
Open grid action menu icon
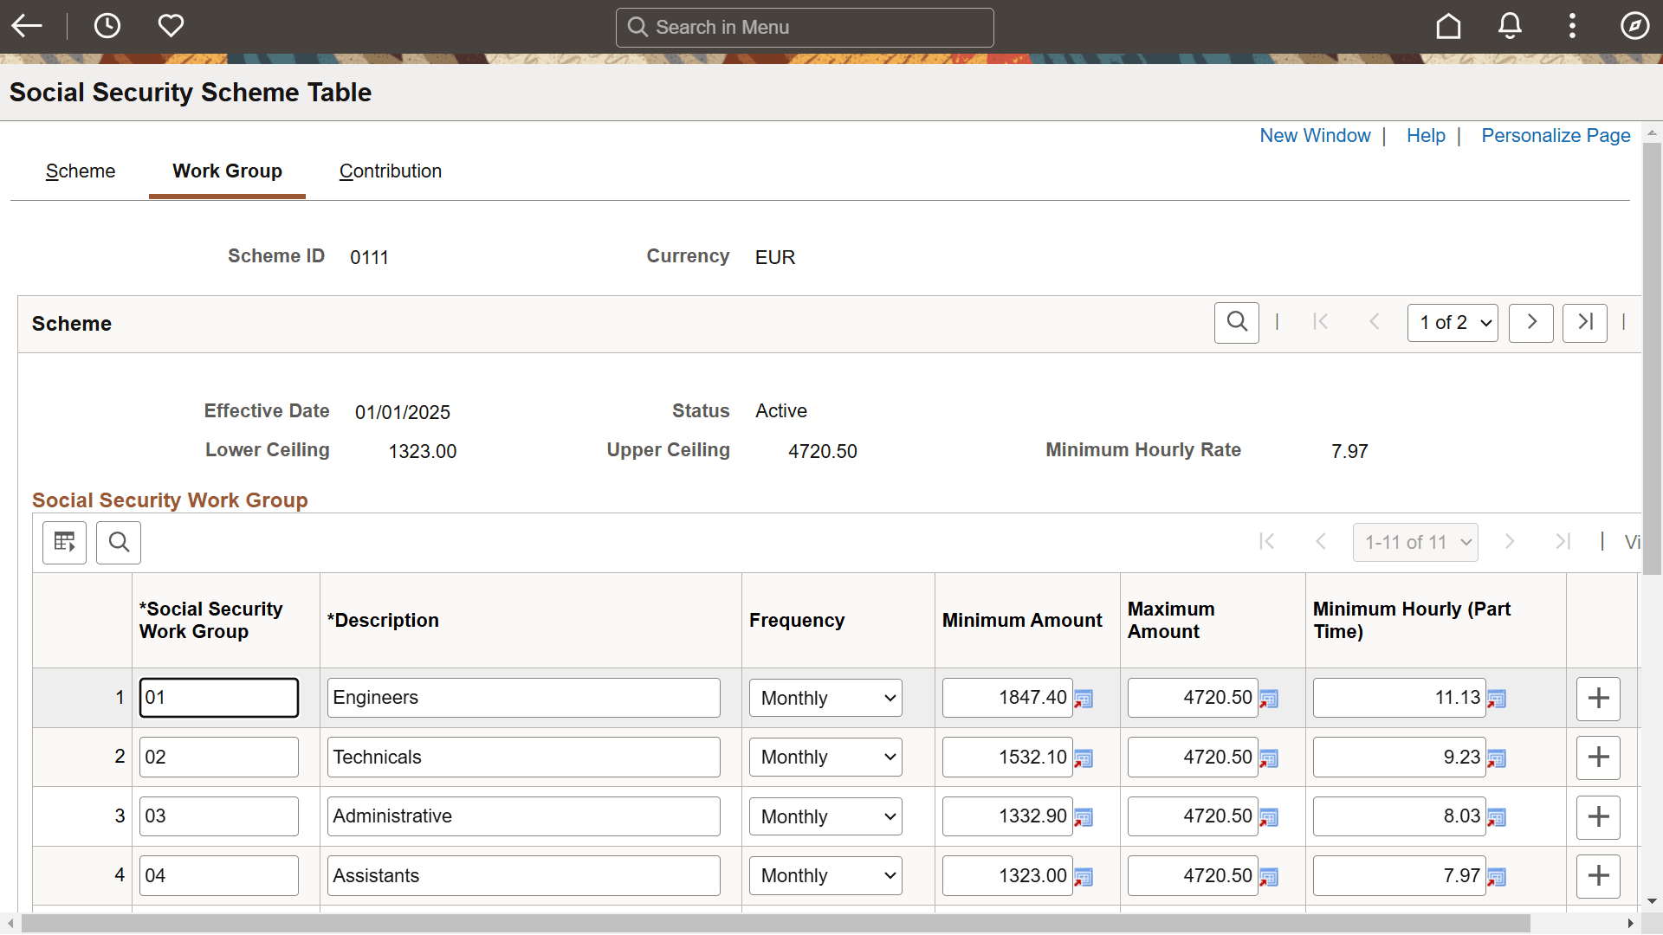point(65,543)
